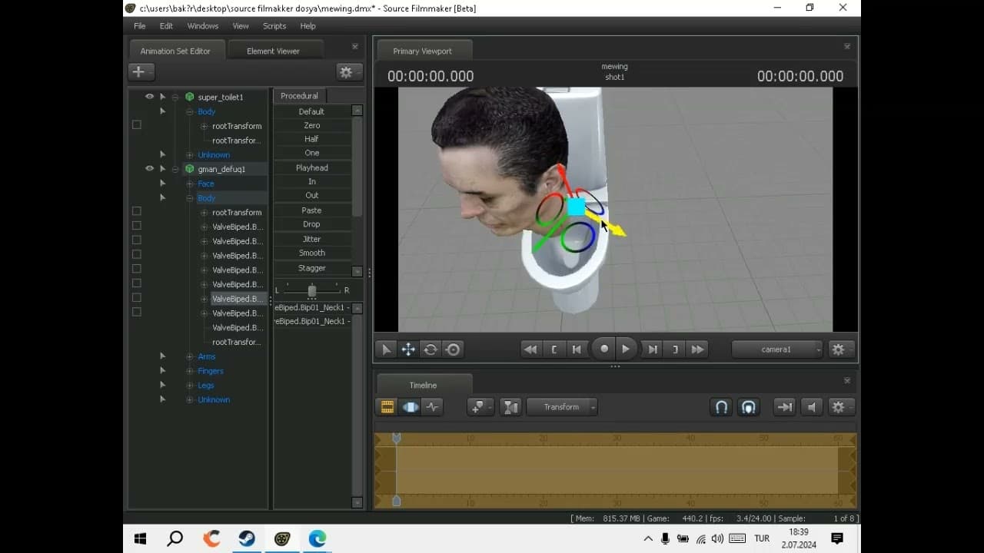
Task: Select the arrow selection tool below the viewport
Action: click(x=386, y=349)
